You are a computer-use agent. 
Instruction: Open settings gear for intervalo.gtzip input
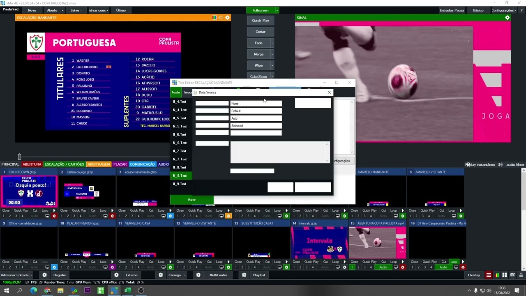[344, 267]
